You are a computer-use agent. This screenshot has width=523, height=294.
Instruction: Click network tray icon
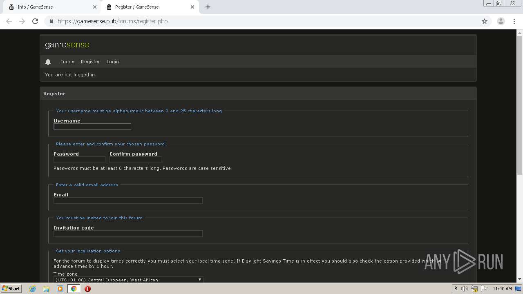tap(474, 289)
